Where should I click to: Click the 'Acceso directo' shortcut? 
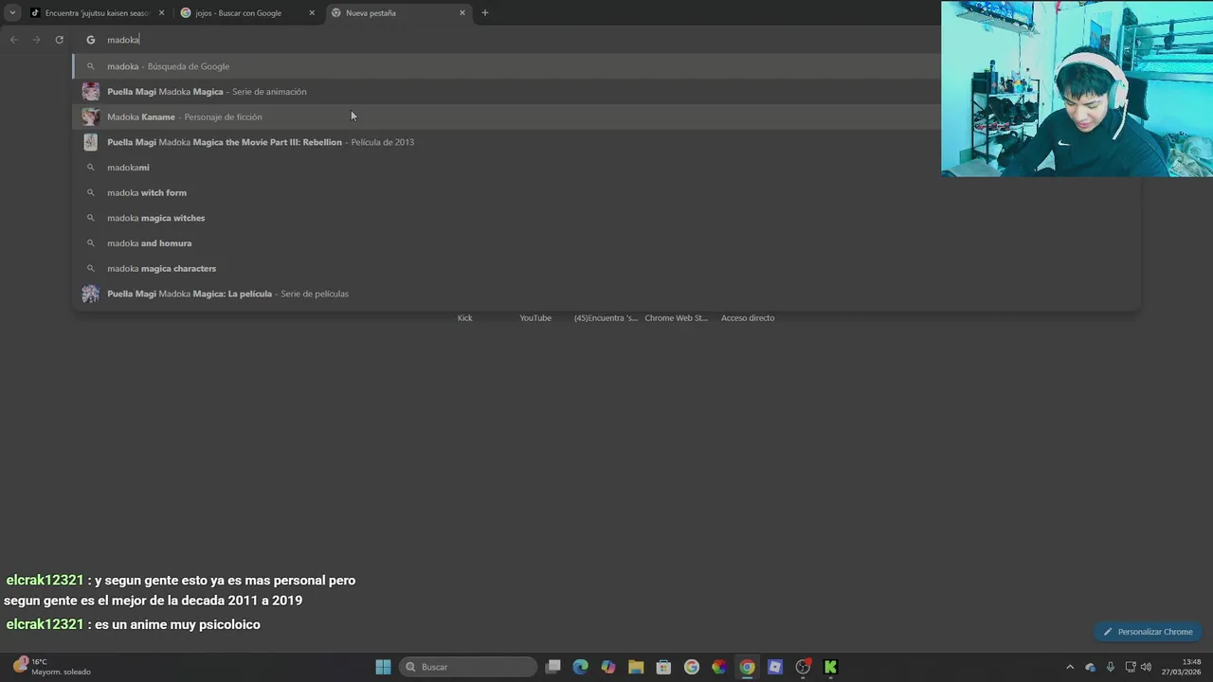748,318
